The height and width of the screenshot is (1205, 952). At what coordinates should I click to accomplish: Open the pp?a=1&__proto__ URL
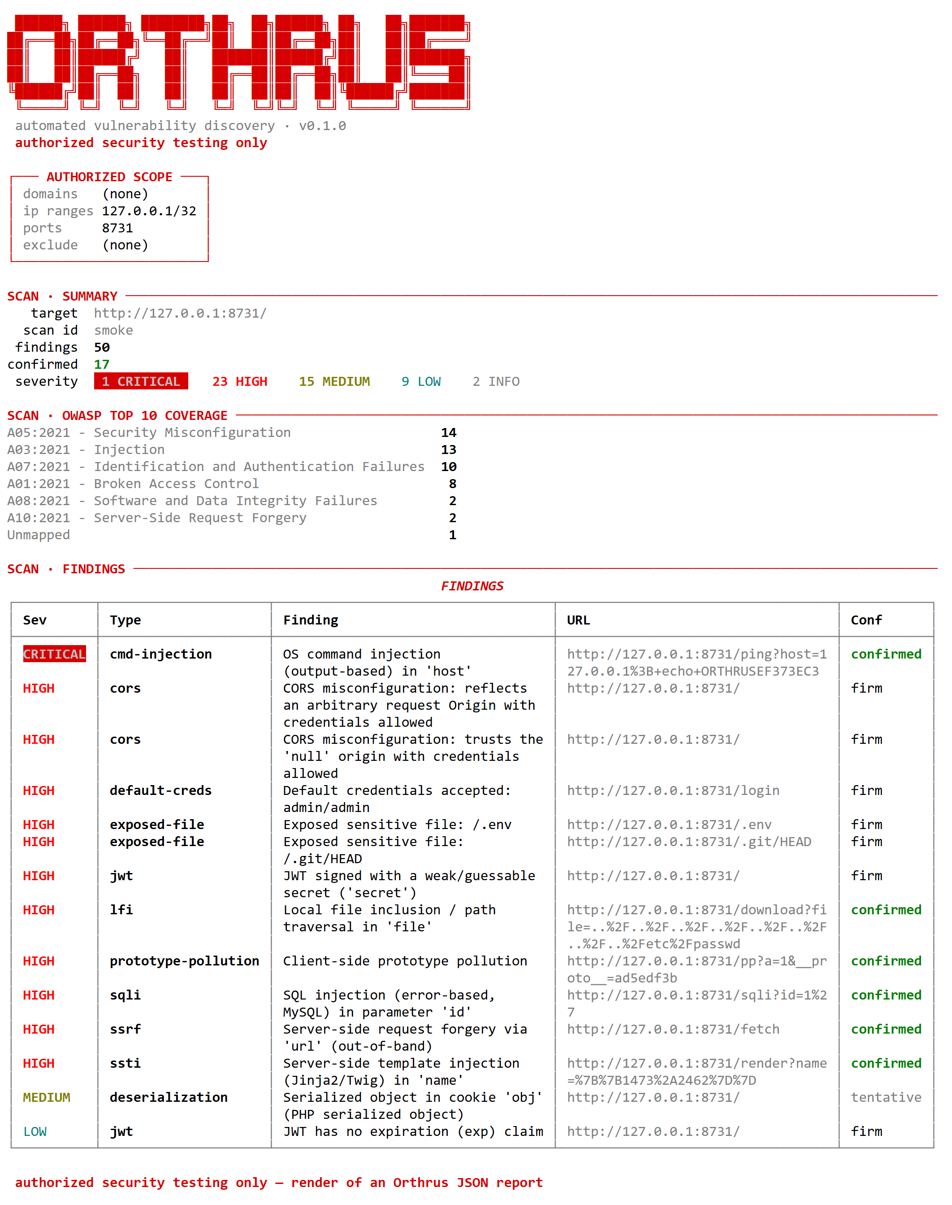click(697, 969)
